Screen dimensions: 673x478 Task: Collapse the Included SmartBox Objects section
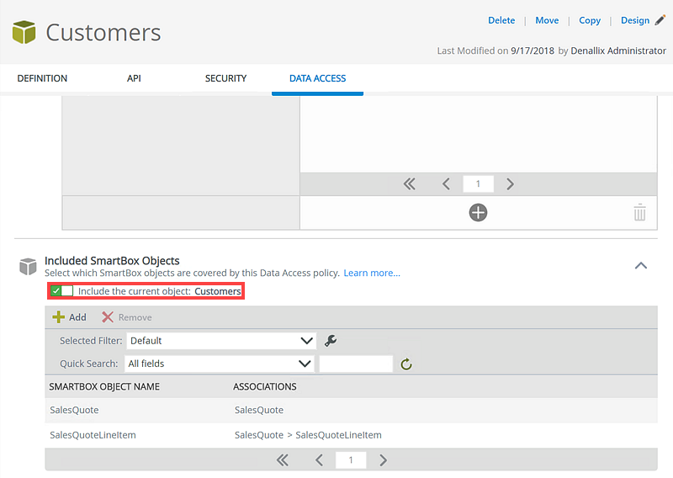[640, 266]
